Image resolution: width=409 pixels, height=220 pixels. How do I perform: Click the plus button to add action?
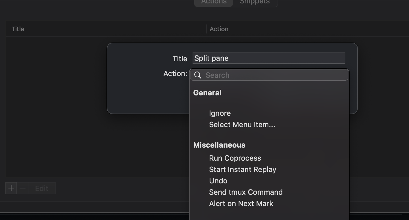(x=11, y=188)
